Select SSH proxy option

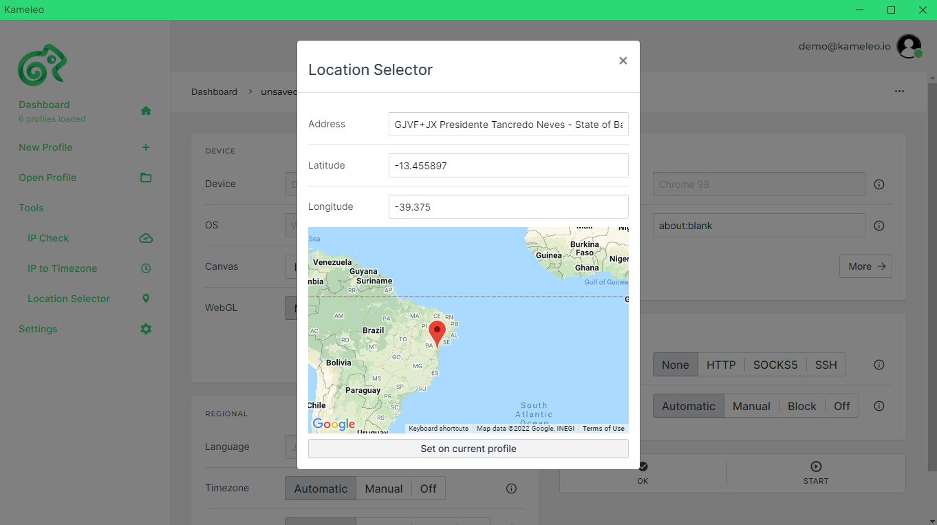(826, 365)
